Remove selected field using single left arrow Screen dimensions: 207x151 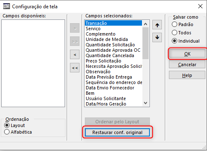point(75,55)
